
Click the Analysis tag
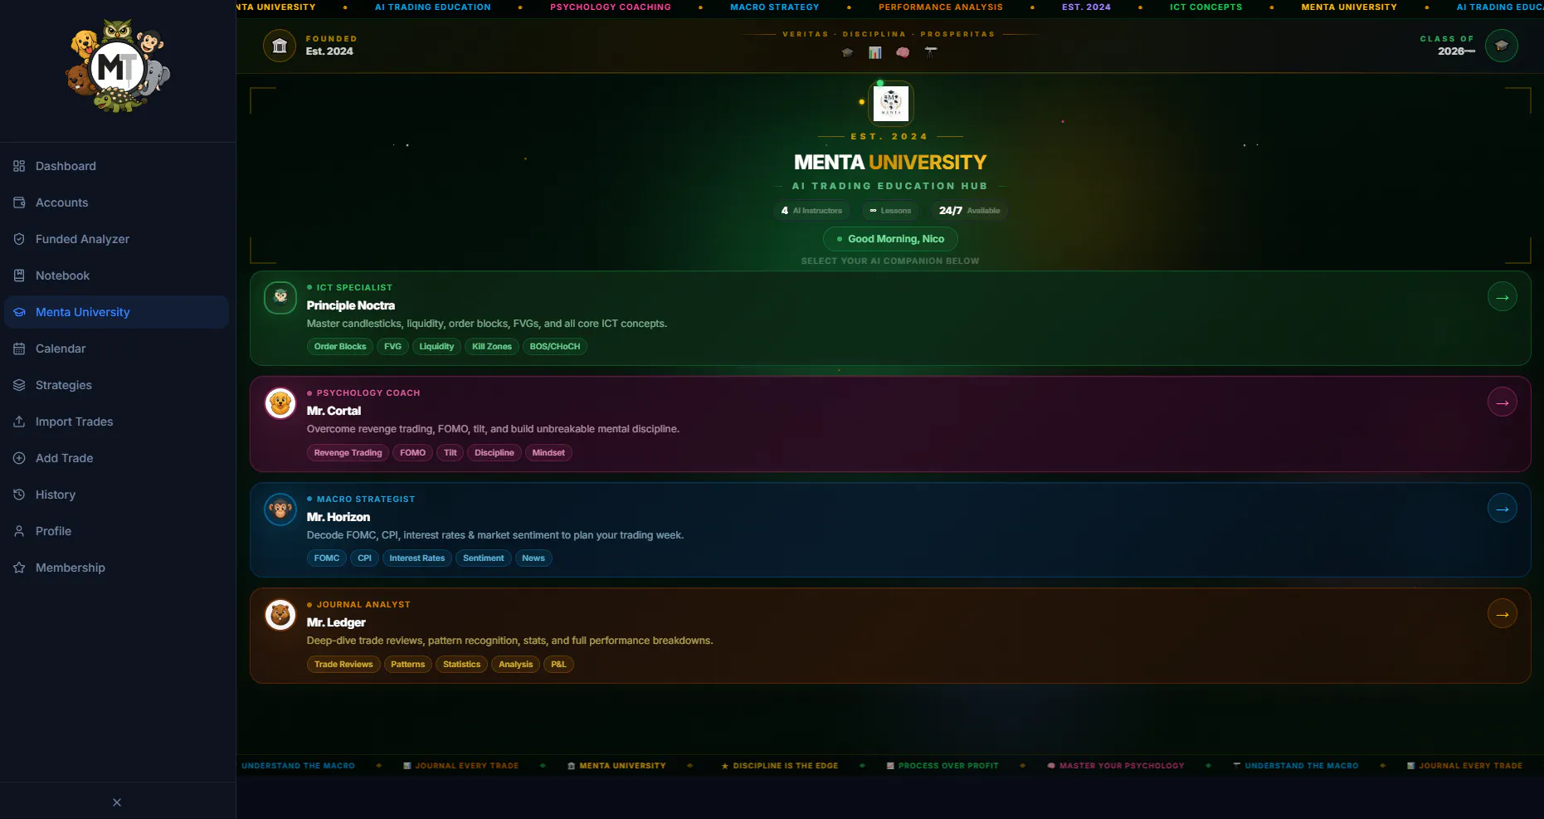point(516,665)
